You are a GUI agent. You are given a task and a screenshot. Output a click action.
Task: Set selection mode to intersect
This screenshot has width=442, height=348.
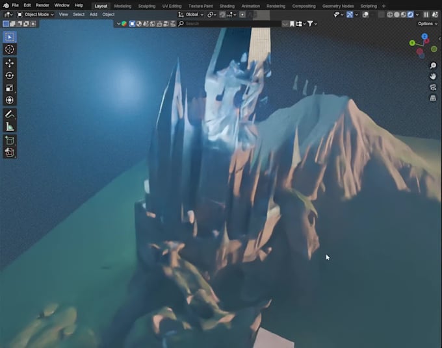33,23
